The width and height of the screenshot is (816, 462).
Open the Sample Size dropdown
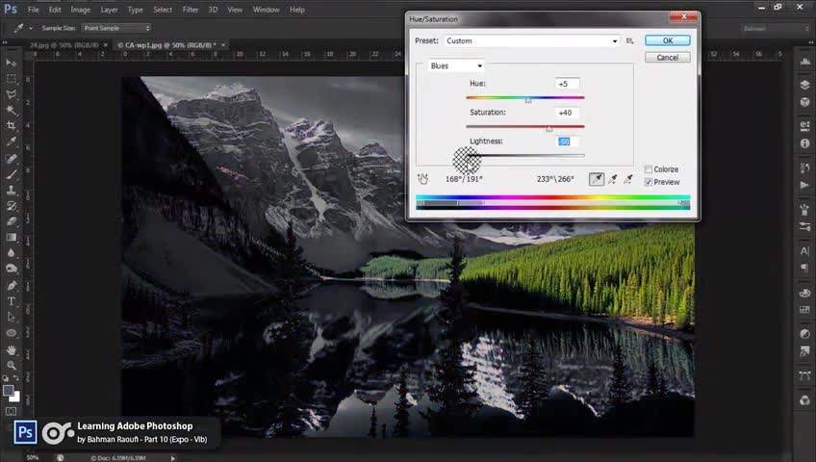point(116,28)
